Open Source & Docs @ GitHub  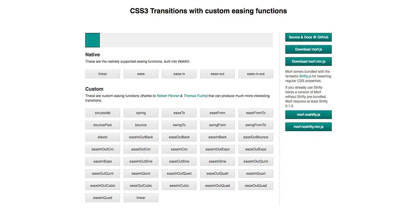click(308, 37)
